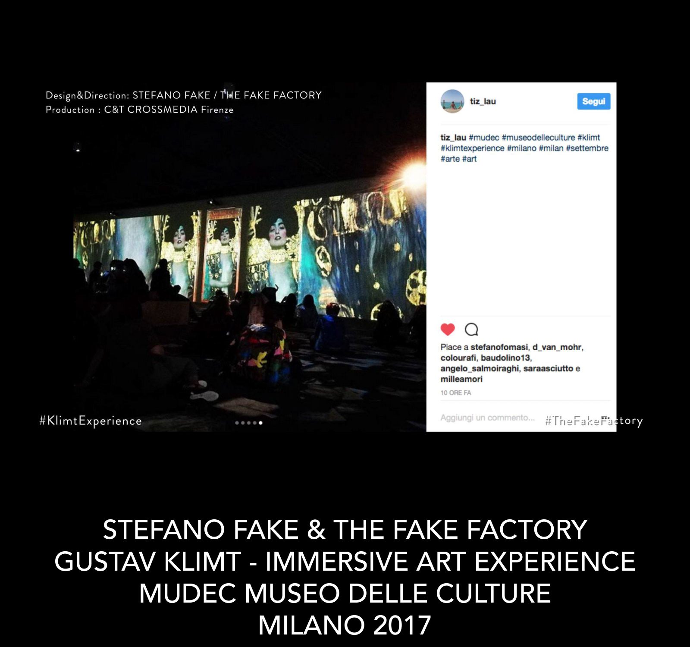Follow user with the Segui button
This screenshot has height=647, width=690.
[x=593, y=101]
